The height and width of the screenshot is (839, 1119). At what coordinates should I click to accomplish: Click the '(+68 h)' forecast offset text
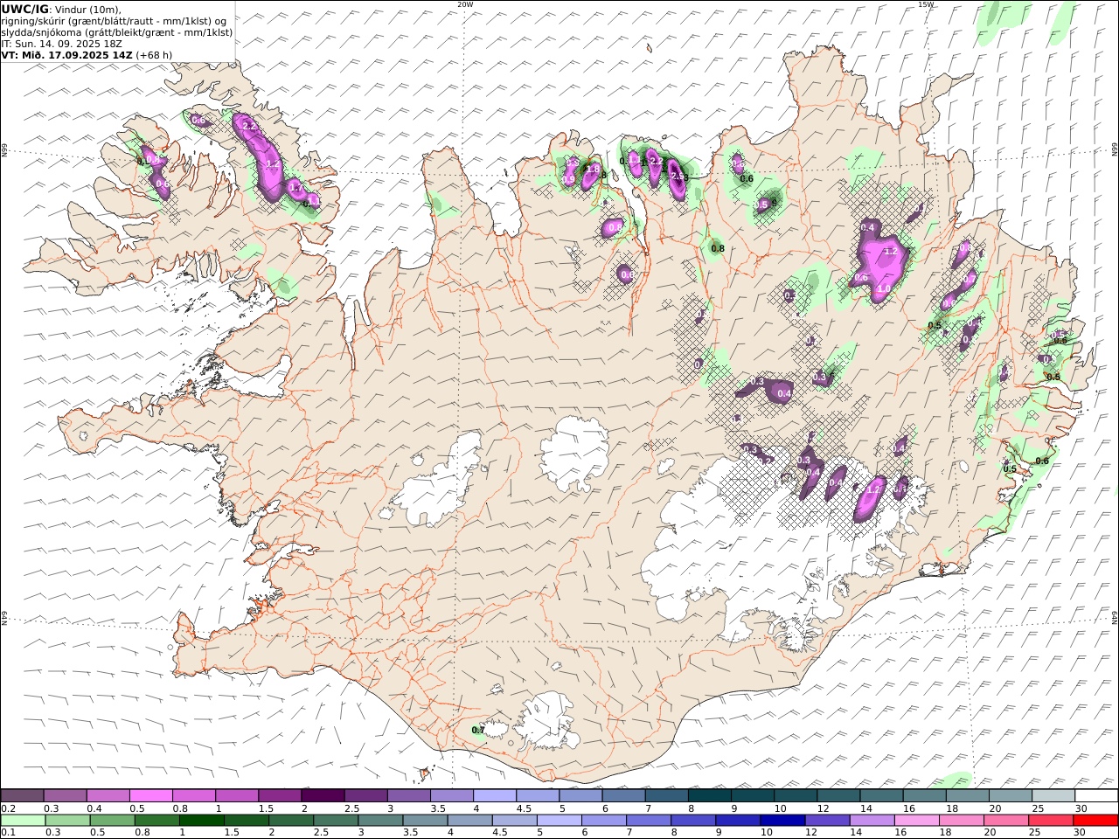(154, 54)
